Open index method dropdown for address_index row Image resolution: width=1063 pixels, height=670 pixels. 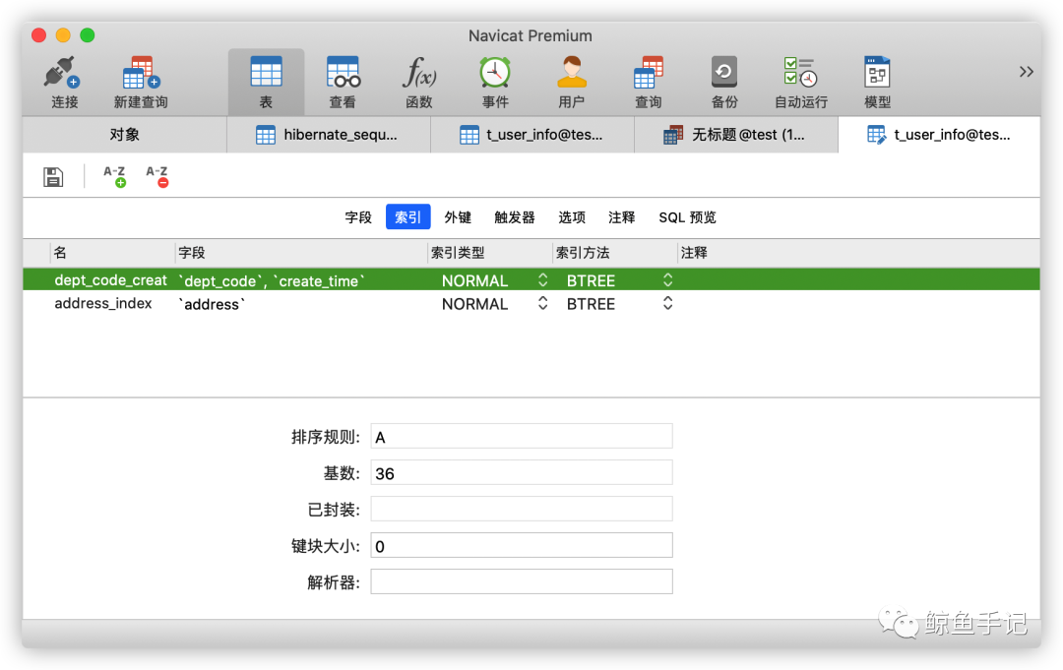[x=667, y=303]
